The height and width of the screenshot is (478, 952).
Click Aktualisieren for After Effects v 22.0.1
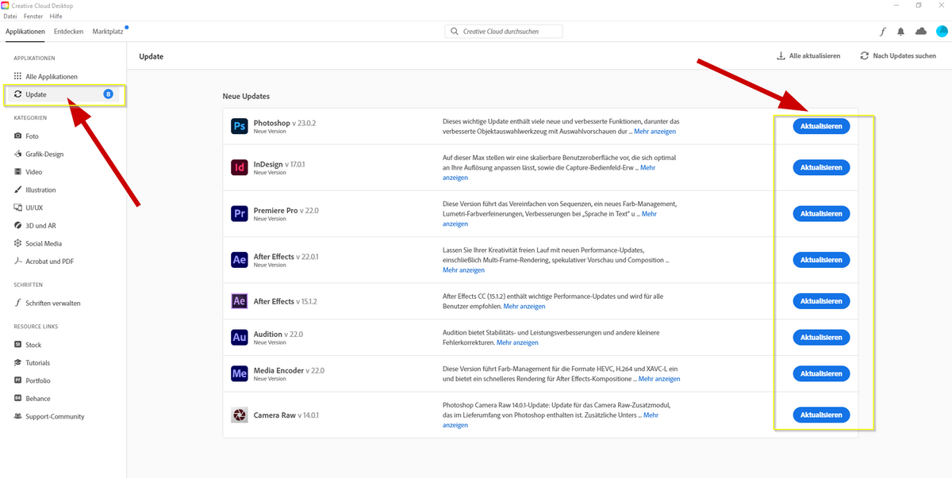[x=821, y=260]
